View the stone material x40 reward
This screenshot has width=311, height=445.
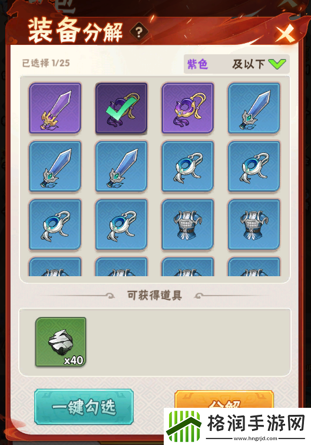point(61,342)
